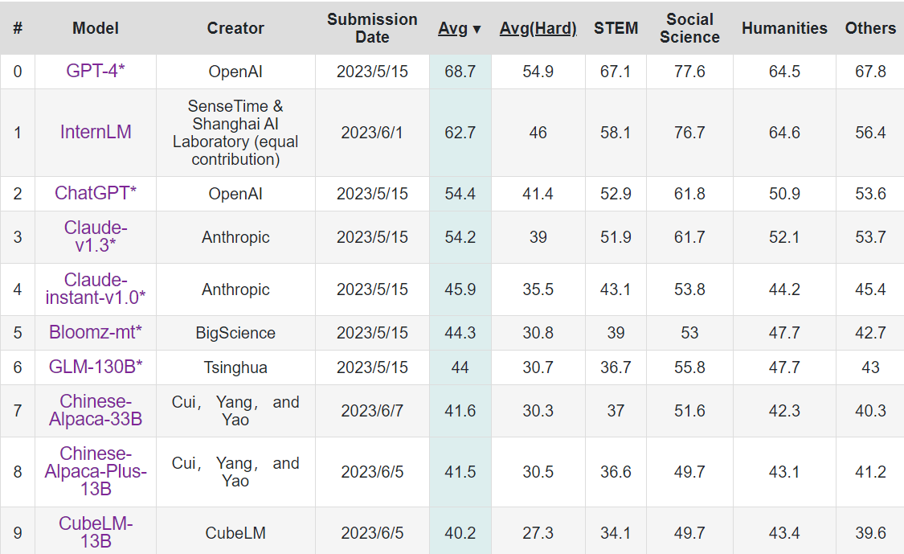This screenshot has width=904, height=554.
Task: Open the CubeLM-13B model link
Action: (x=96, y=533)
